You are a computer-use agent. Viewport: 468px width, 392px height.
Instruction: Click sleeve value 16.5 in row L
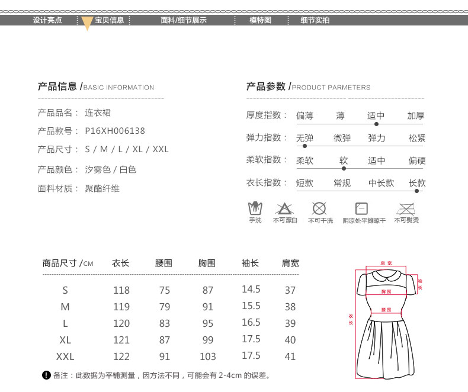251,322
